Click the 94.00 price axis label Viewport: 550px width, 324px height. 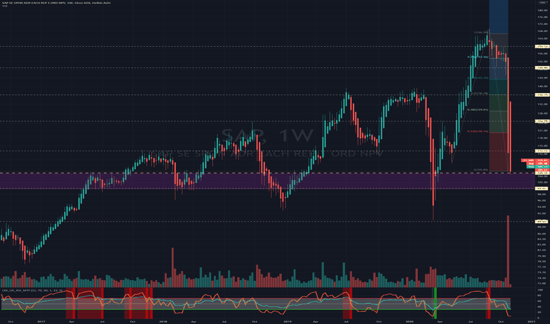point(542,207)
